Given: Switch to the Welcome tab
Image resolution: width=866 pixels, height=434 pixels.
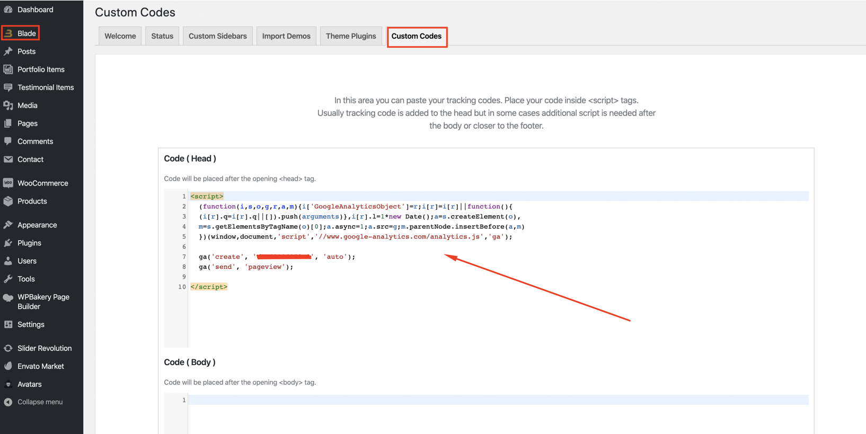Looking at the screenshot, I should [120, 36].
